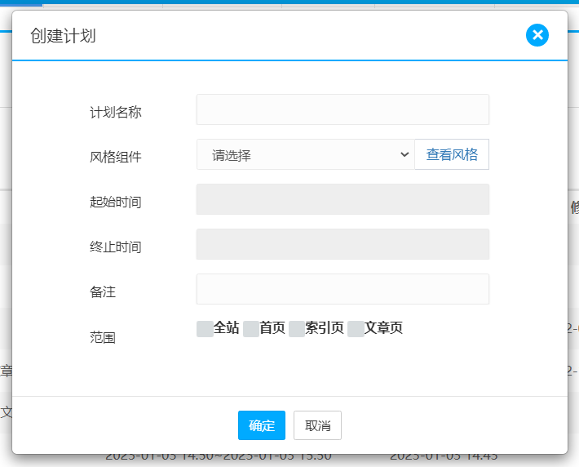Click the 终止时间 field label
Viewport: 579px width, 467px height.
116,247
